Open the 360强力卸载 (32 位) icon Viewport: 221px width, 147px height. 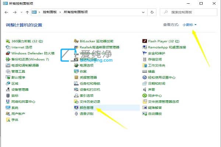click(x=8, y=41)
